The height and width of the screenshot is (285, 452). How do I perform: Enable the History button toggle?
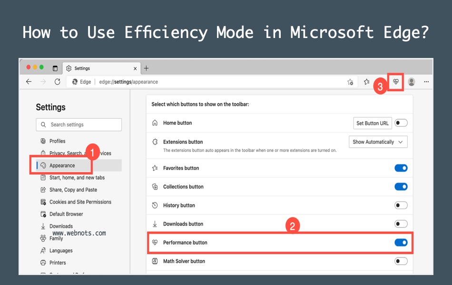point(401,205)
